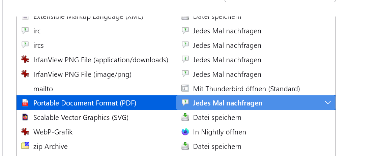Click the save-file icon for SVG action

click(x=185, y=117)
